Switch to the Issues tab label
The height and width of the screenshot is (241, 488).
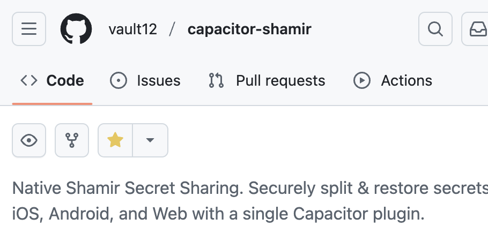point(158,81)
